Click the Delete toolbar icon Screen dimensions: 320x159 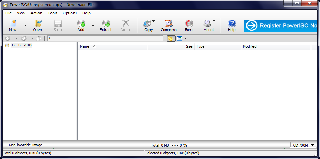coord(126,23)
